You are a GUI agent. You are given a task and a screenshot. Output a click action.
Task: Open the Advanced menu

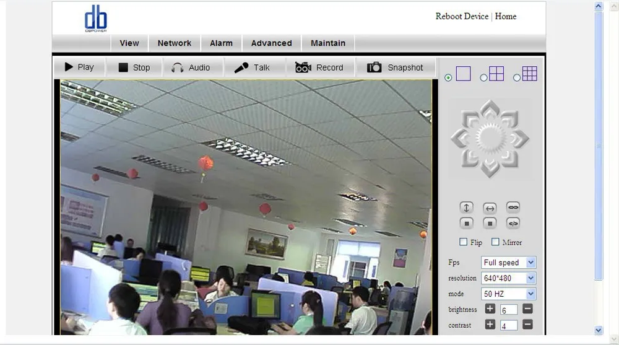[272, 43]
